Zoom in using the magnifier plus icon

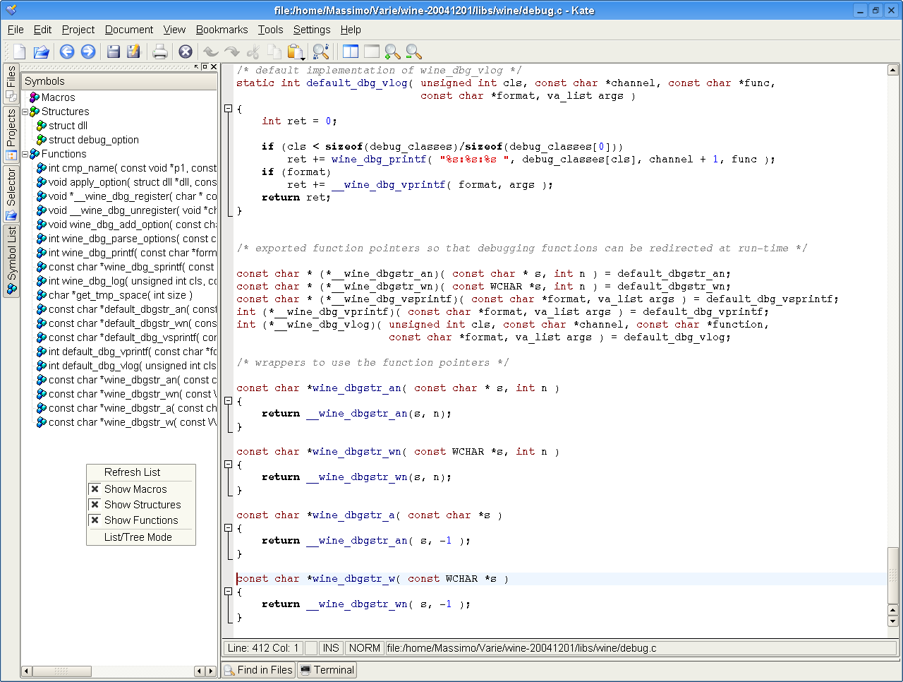[x=392, y=51]
